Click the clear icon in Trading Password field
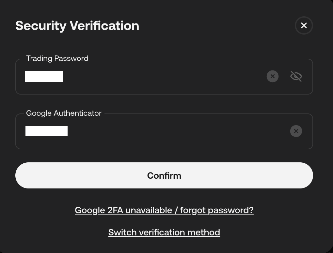333x253 pixels. [273, 76]
